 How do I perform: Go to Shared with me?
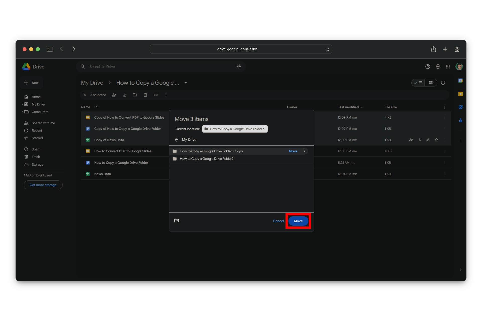(x=43, y=123)
